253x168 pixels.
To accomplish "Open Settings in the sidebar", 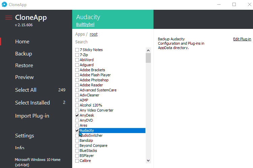I will pyautogui.click(x=25, y=136).
